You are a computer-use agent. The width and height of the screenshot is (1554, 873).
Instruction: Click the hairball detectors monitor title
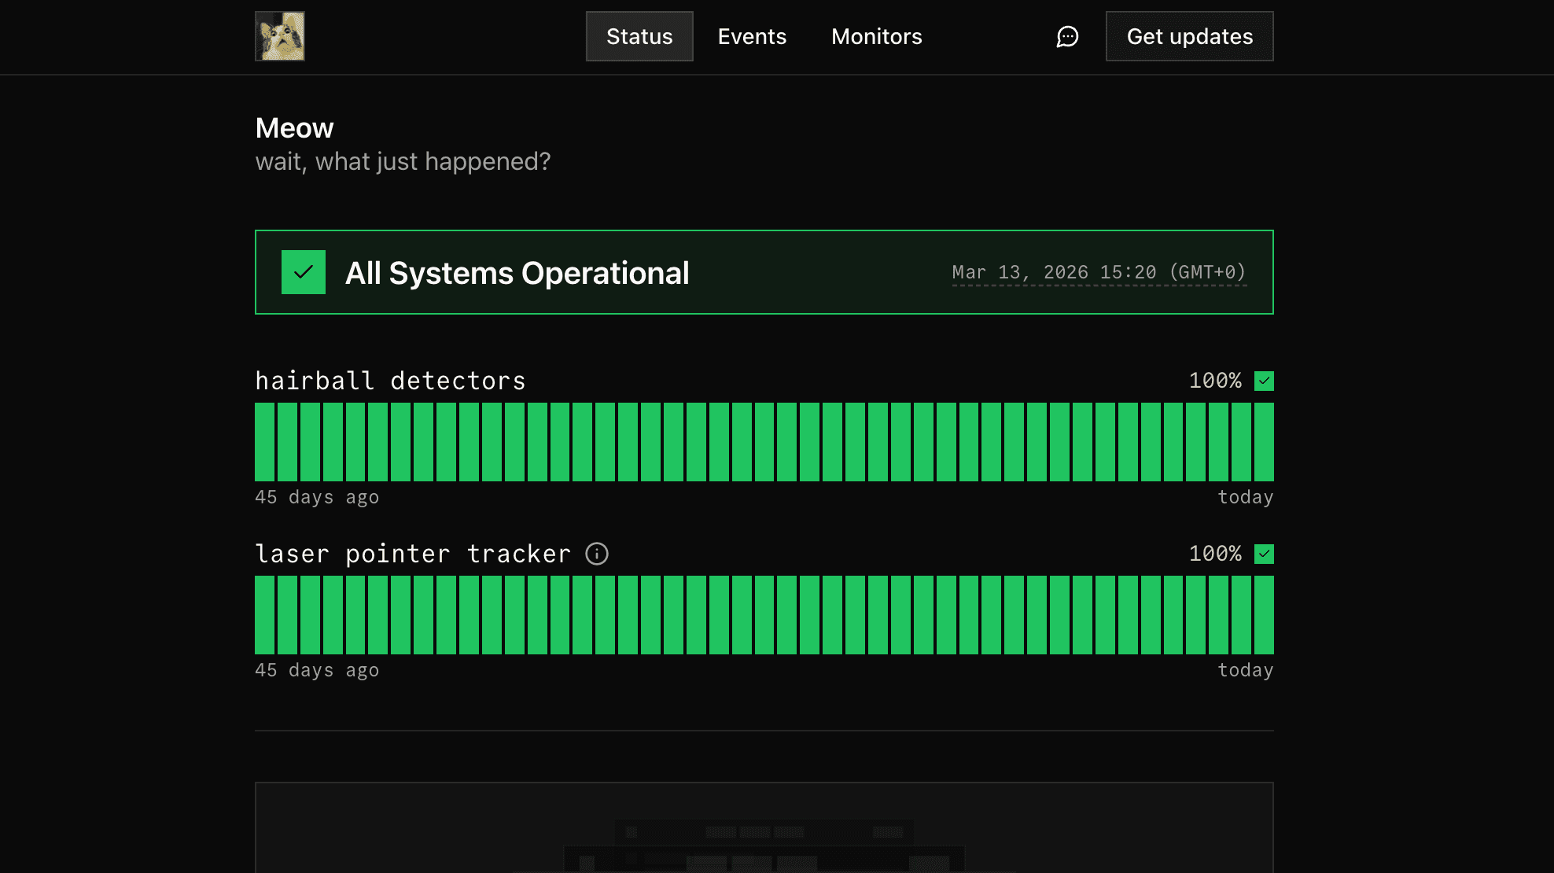point(390,381)
